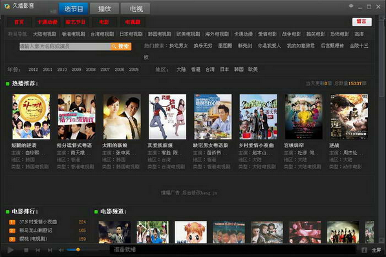Viewport: 386px width, 257px height.
Task: Click the 大陆电视剧 category link
Action: tap(45, 34)
